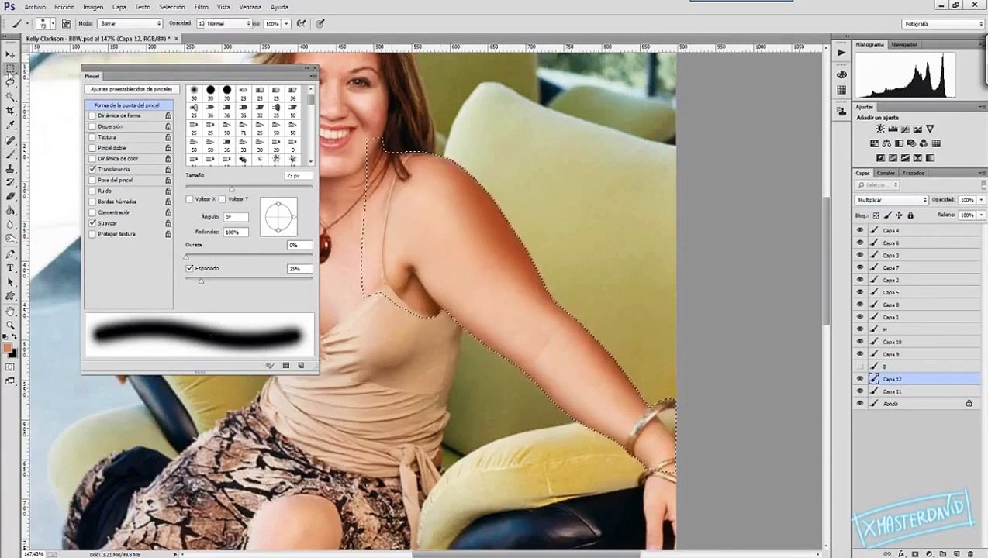Toggle Quick Mask mode icon
This screenshot has height=558, width=988.
(x=10, y=367)
